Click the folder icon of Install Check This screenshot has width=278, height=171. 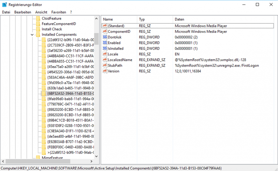(38, 29)
